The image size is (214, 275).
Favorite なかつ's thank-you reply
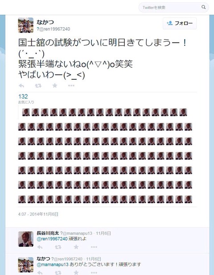[x=76, y=272]
